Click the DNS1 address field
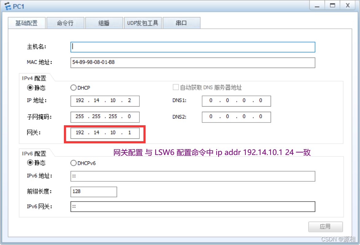This screenshot has width=360, height=245. point(237,101)
